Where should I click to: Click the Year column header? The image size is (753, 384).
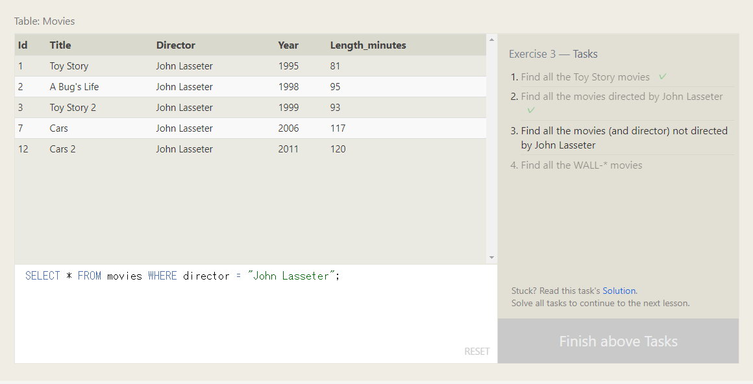point(288,45)
